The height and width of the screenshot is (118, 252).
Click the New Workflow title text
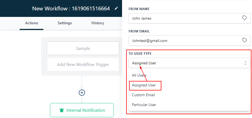[x=71, y=8]
